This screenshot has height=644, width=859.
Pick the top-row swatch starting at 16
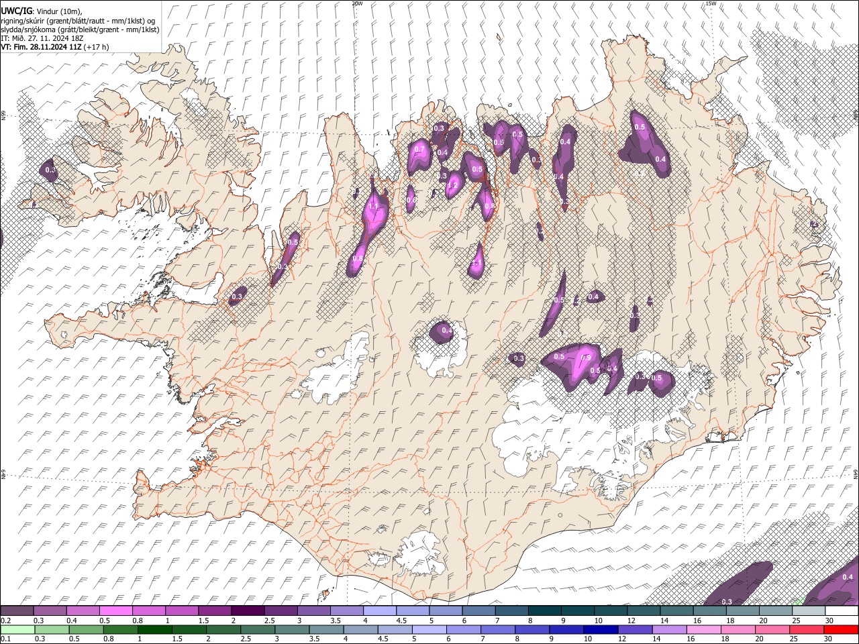point(710,611)
